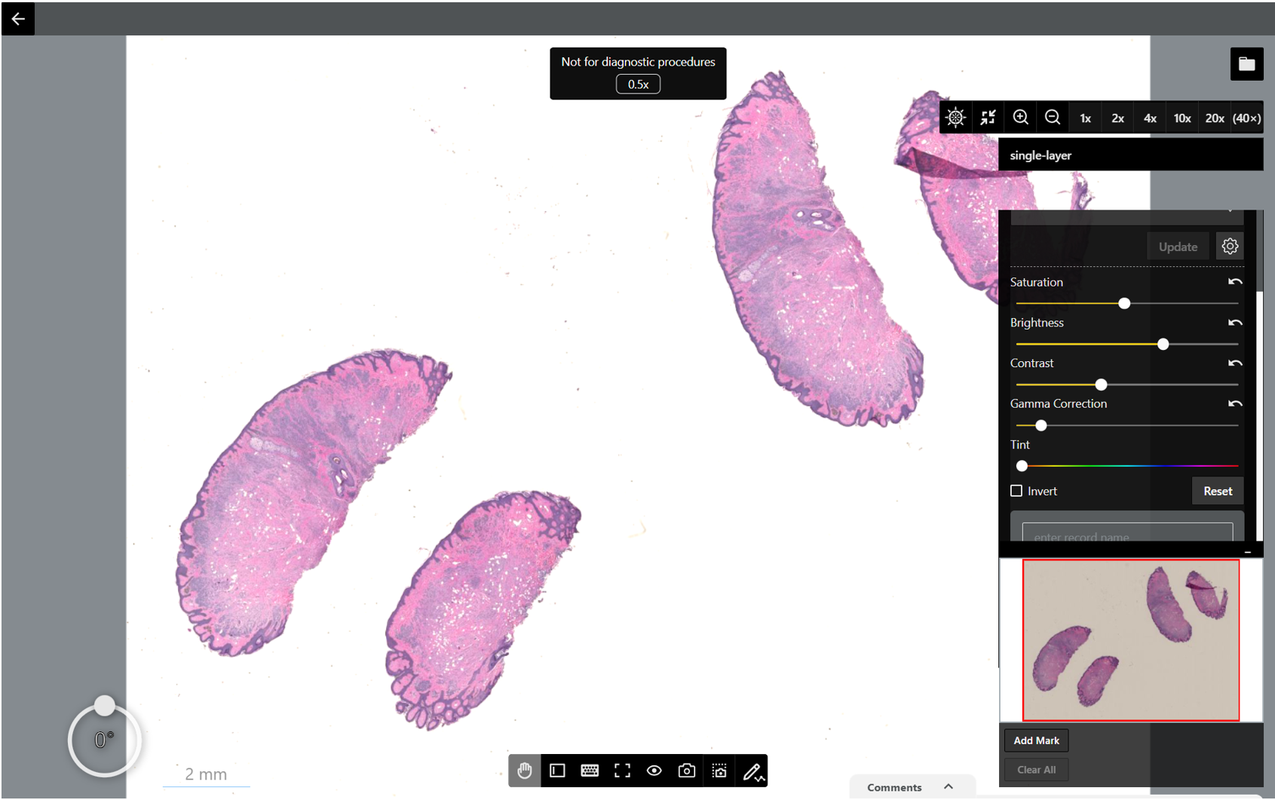The image size is (1275, 800).
Task: Open the screenshot camera tool
Action: tap(686, 771)
